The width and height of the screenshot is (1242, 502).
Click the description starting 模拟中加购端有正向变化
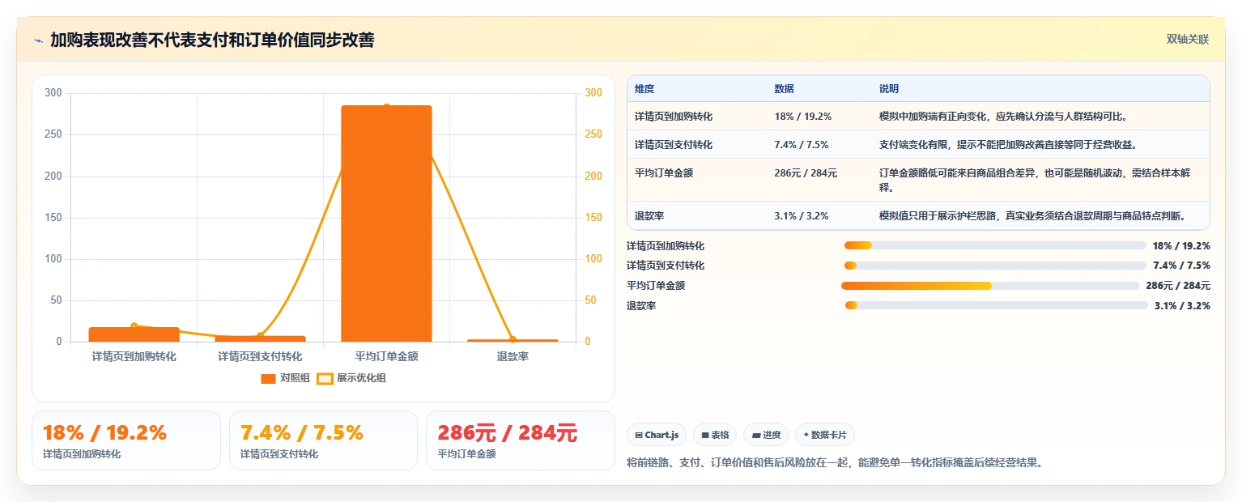click(1003, 117)
